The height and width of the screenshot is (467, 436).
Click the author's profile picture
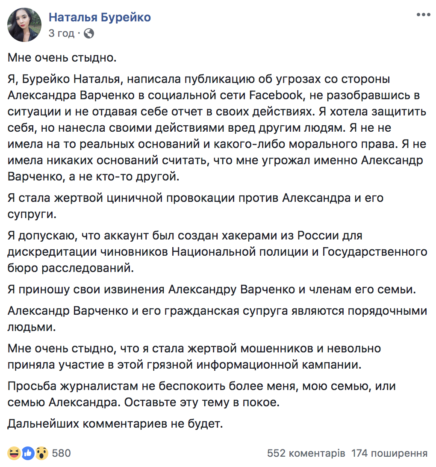point(24,25)
